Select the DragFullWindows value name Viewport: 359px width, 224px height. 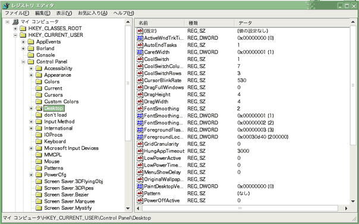163,87
